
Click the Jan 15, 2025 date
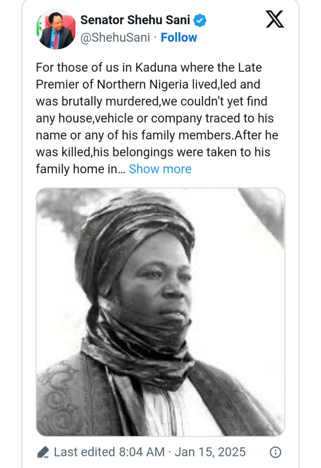(x=211, y=452)
